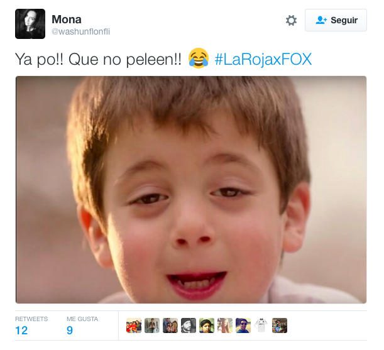Open the Mona display name link
The height and width of the screenshot is (350, 384).
(x=67, y=19)
